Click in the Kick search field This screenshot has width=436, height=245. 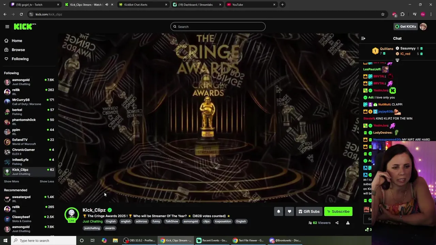click(218, 27)
